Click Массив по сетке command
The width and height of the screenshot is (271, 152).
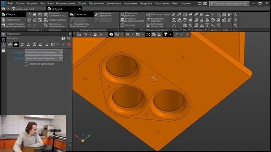[158, 14]
